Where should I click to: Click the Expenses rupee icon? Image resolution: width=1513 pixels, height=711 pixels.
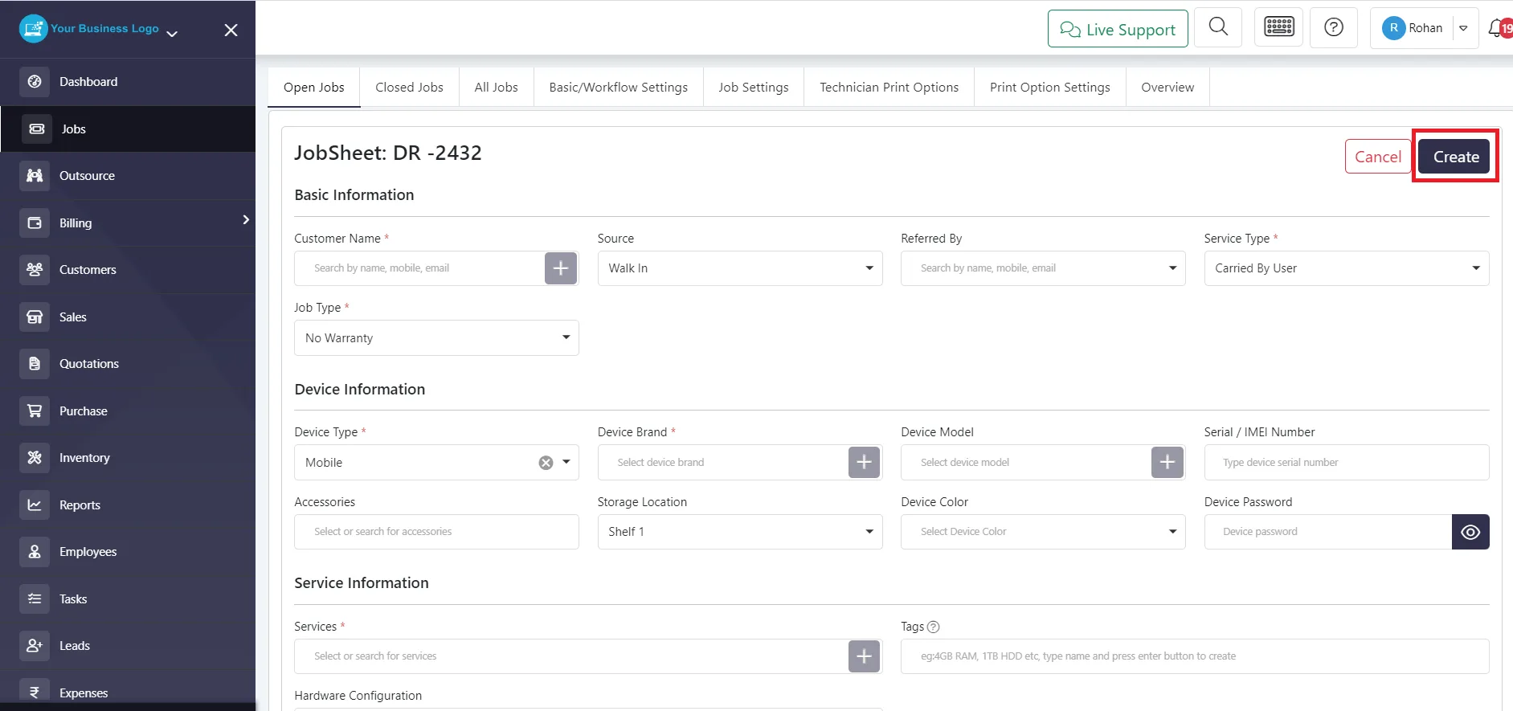(35, 692)
